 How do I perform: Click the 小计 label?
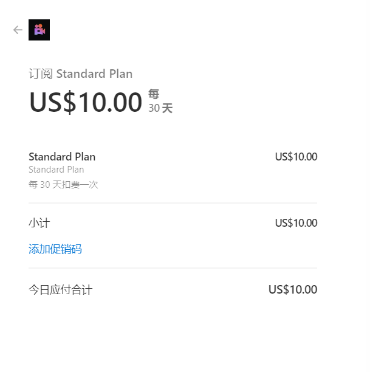[39, 223]
